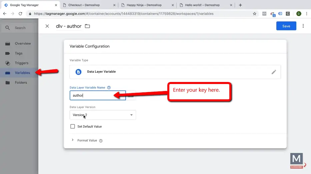Viewport: 311px width, 174px height.
Task: Click the address bar URL
Action: coord(124,14)
